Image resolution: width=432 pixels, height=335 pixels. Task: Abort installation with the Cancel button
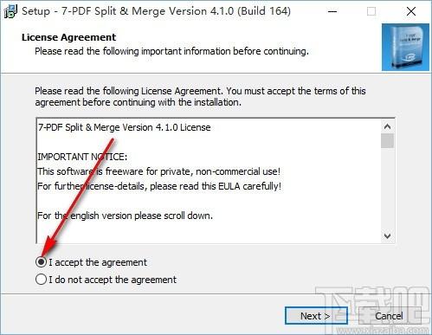(x=389, y=316)
